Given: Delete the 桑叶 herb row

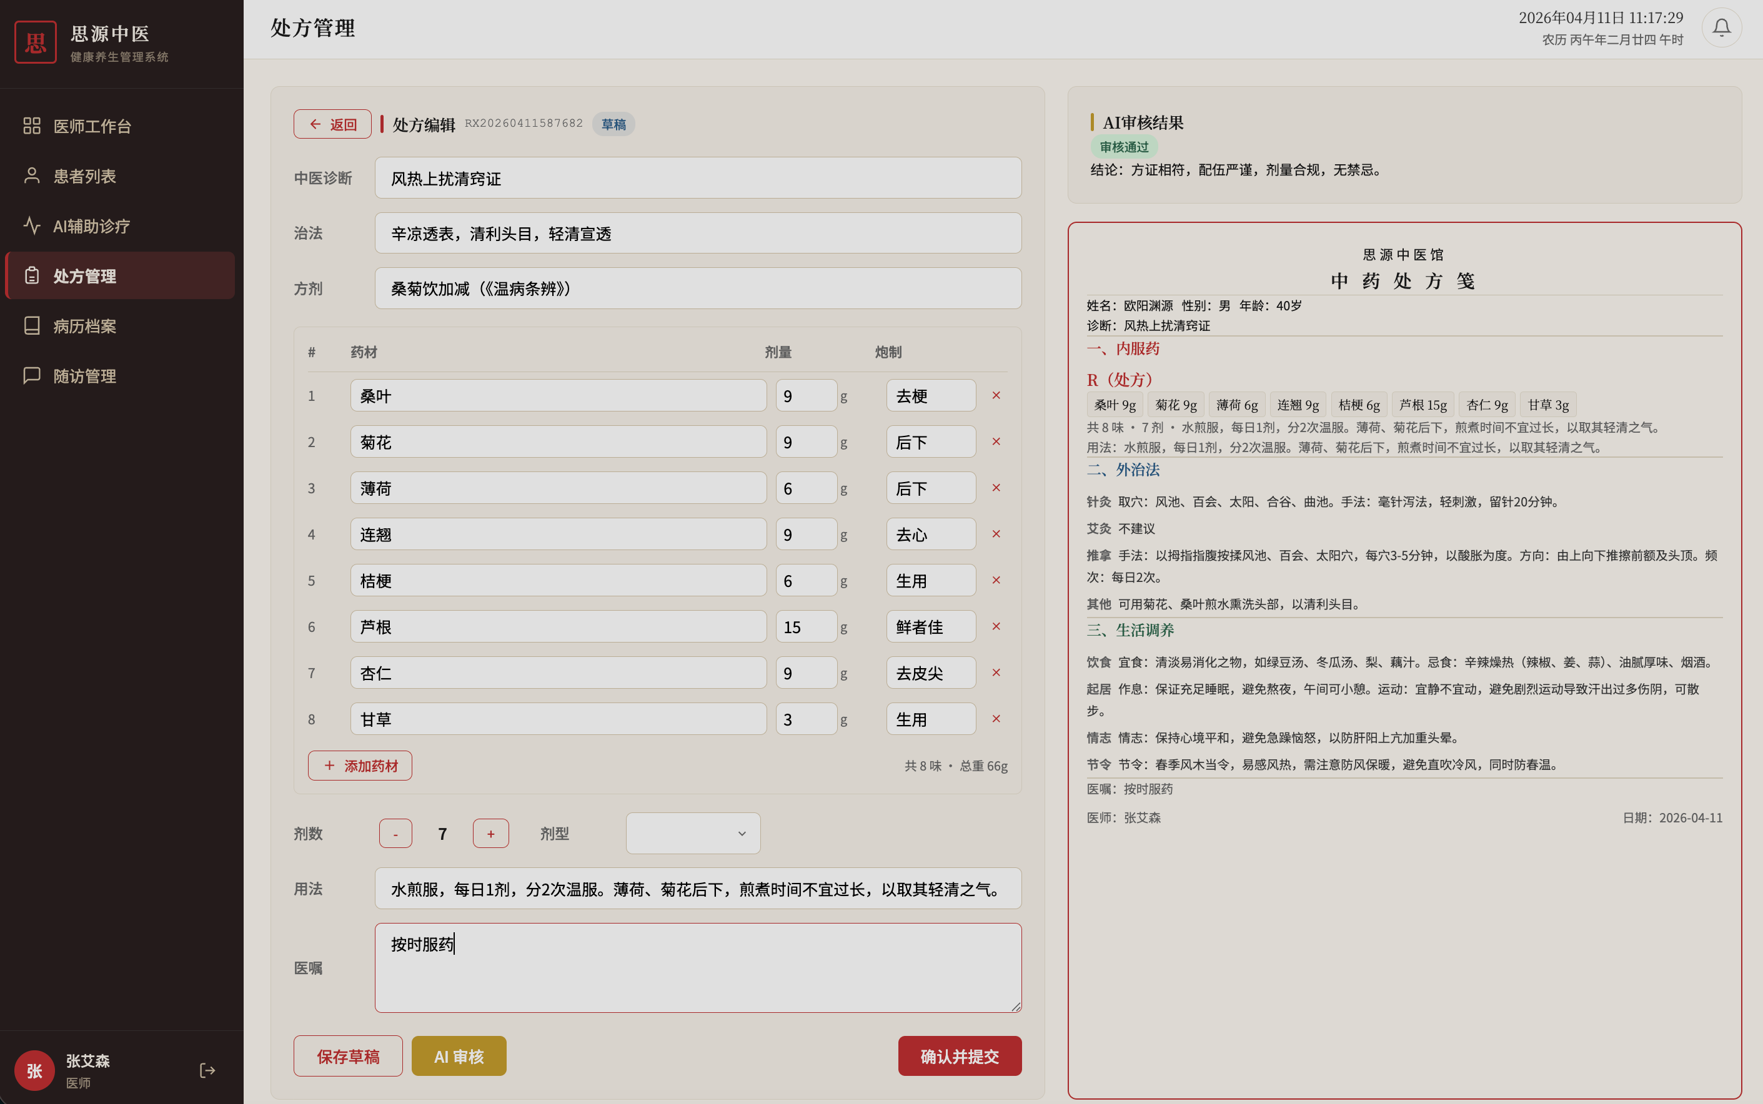Looking at the screenshot, I should [995, 395].
